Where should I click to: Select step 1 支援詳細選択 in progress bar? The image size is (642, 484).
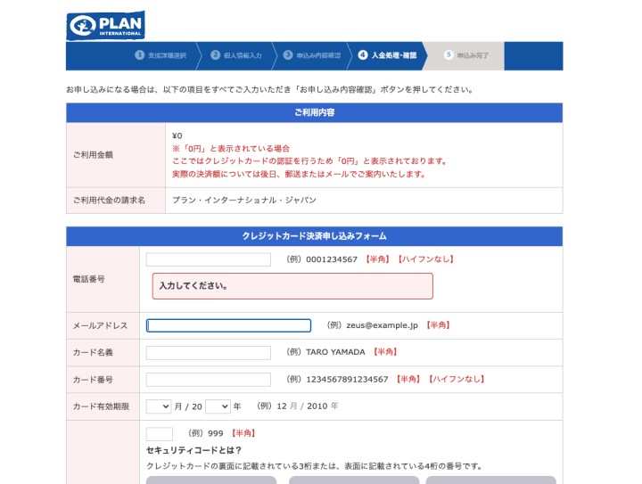pos(160,55)
